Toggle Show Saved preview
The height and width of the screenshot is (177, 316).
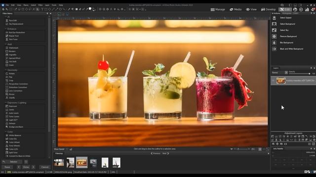[59, 149]
